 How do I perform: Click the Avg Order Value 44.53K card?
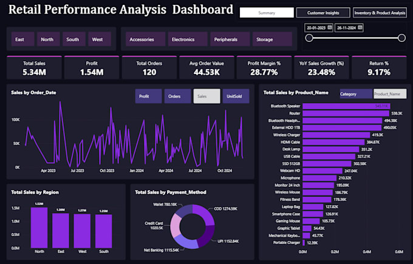click(206, 67)
